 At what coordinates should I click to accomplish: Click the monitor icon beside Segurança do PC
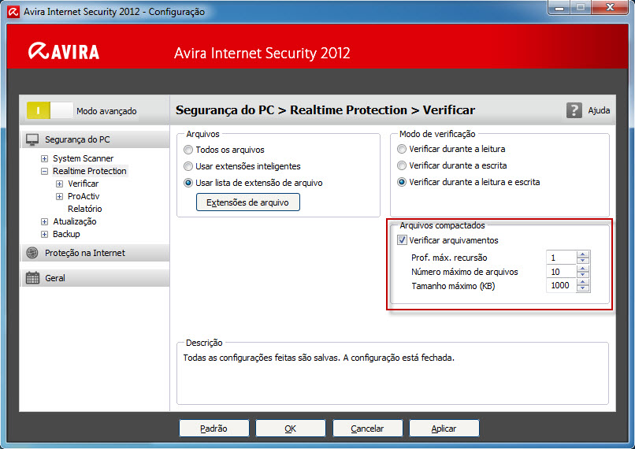pyautogui.click(x=32, y=139)
